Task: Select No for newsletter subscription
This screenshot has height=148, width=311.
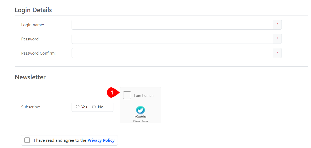Action: (x=94, y=107)
